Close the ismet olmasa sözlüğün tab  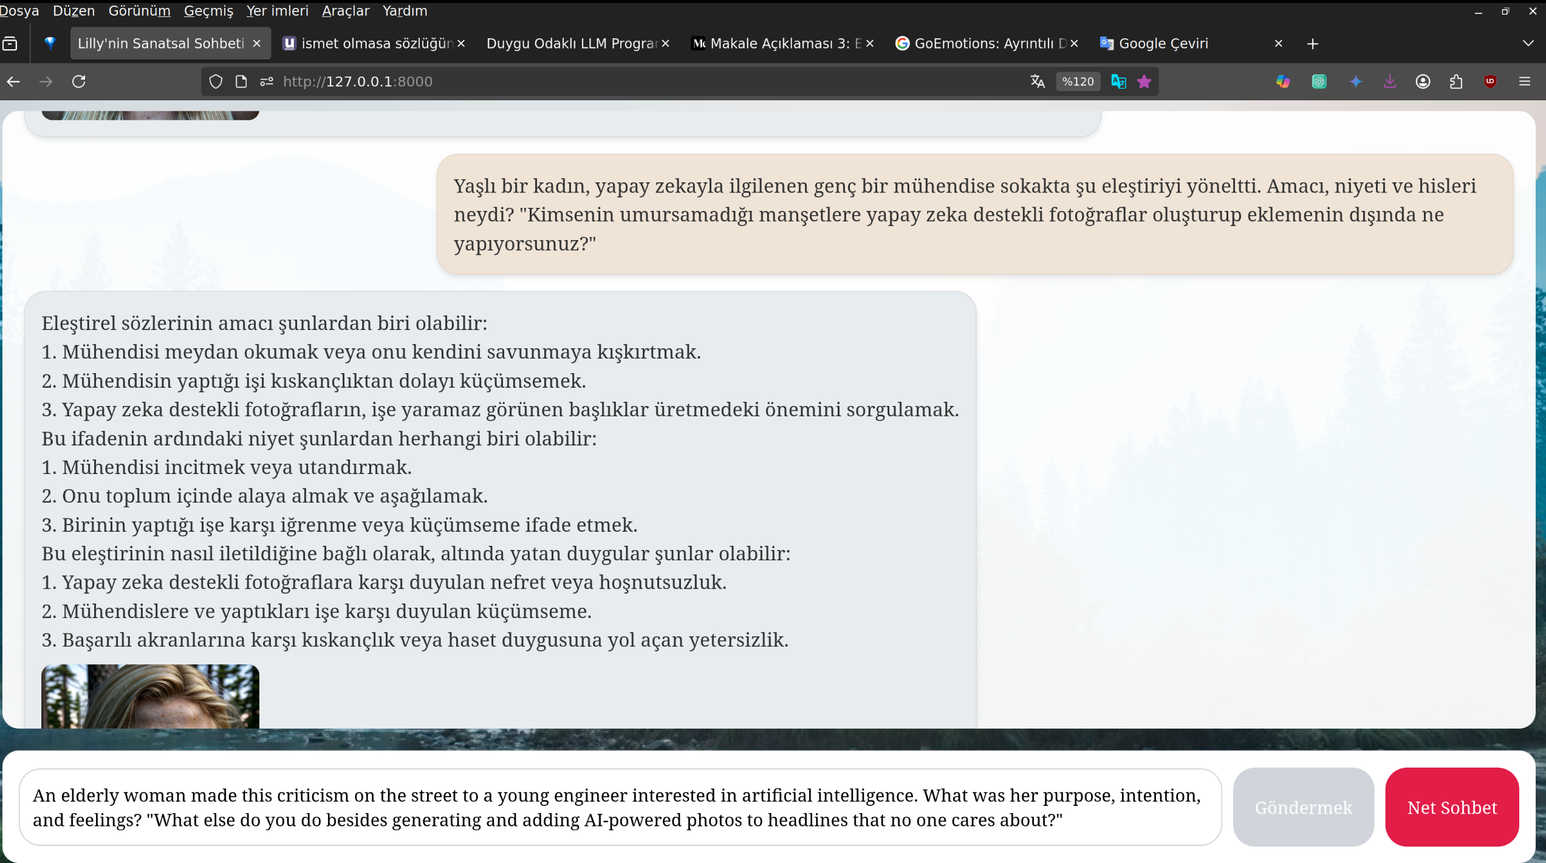point(461,44)
